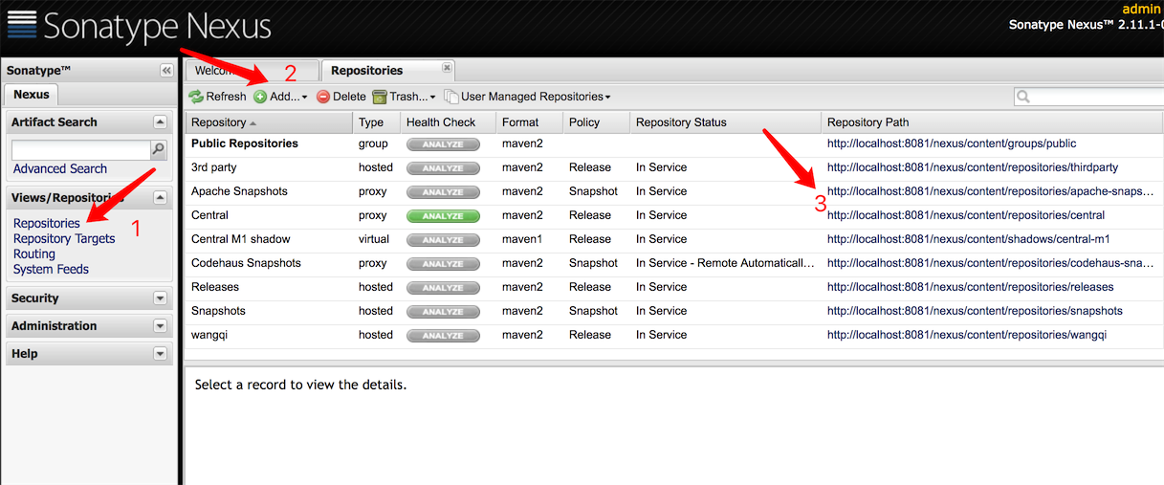Collapse the Views/Repositories section
Viewport: 1164px width, 485px height.
click(160, 197)
